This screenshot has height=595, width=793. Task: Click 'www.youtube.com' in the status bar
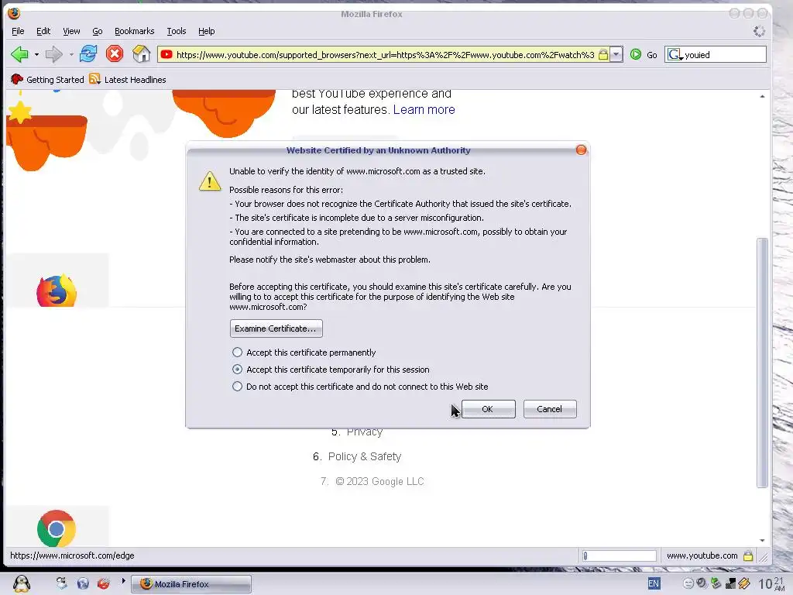[702, 555]
